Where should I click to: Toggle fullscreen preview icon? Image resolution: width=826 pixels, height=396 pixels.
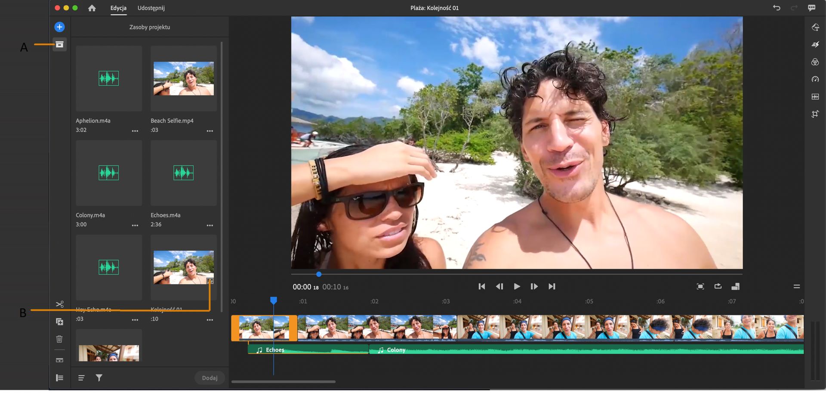tap(700, 286)
